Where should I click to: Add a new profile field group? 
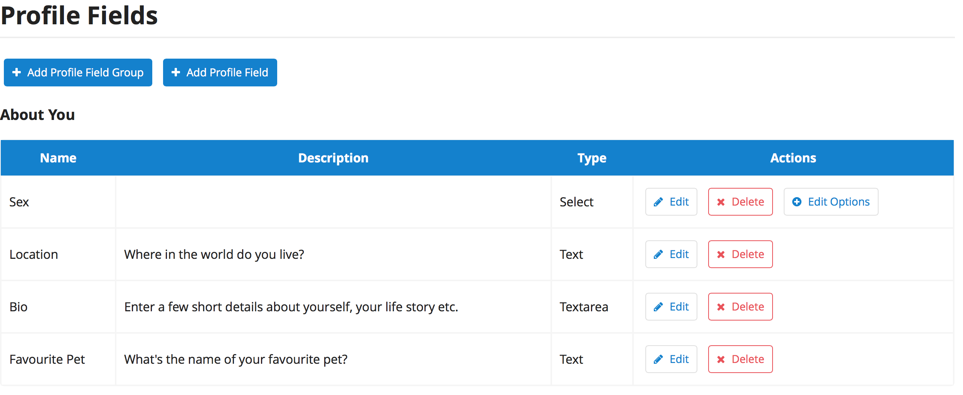(78, 73)
